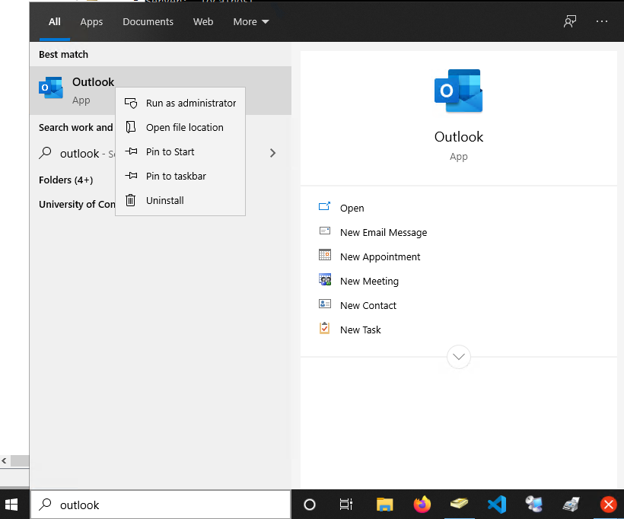Screen dimensions: 624x519
Task: Click the large Outlook logo in details pane
Action: tap(458, 91)
